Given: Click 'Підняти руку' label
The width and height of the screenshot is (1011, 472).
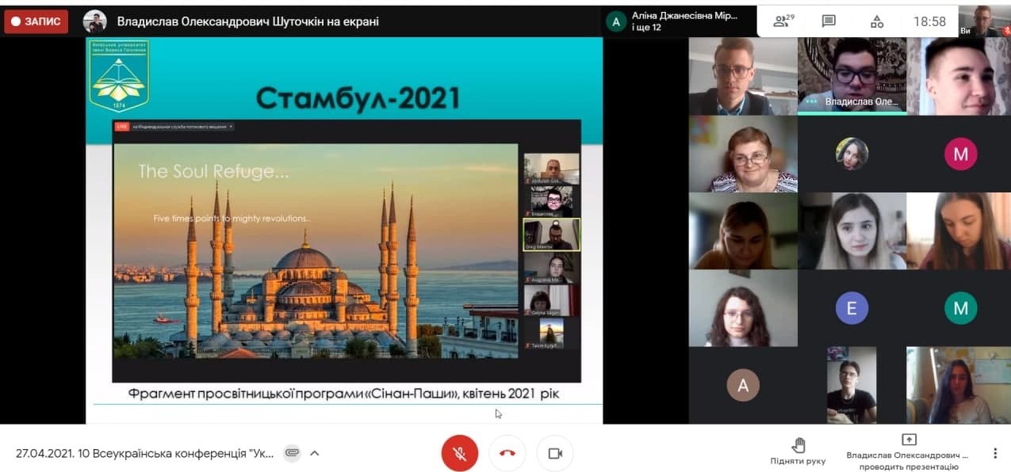Looking at the screenshot, I should coord(798,461).
